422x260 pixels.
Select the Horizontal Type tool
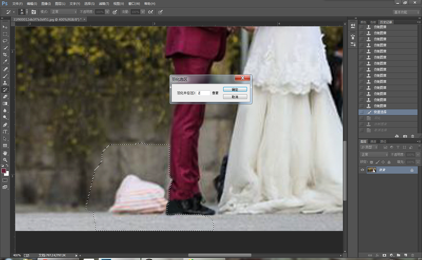[x=5, y=132]
